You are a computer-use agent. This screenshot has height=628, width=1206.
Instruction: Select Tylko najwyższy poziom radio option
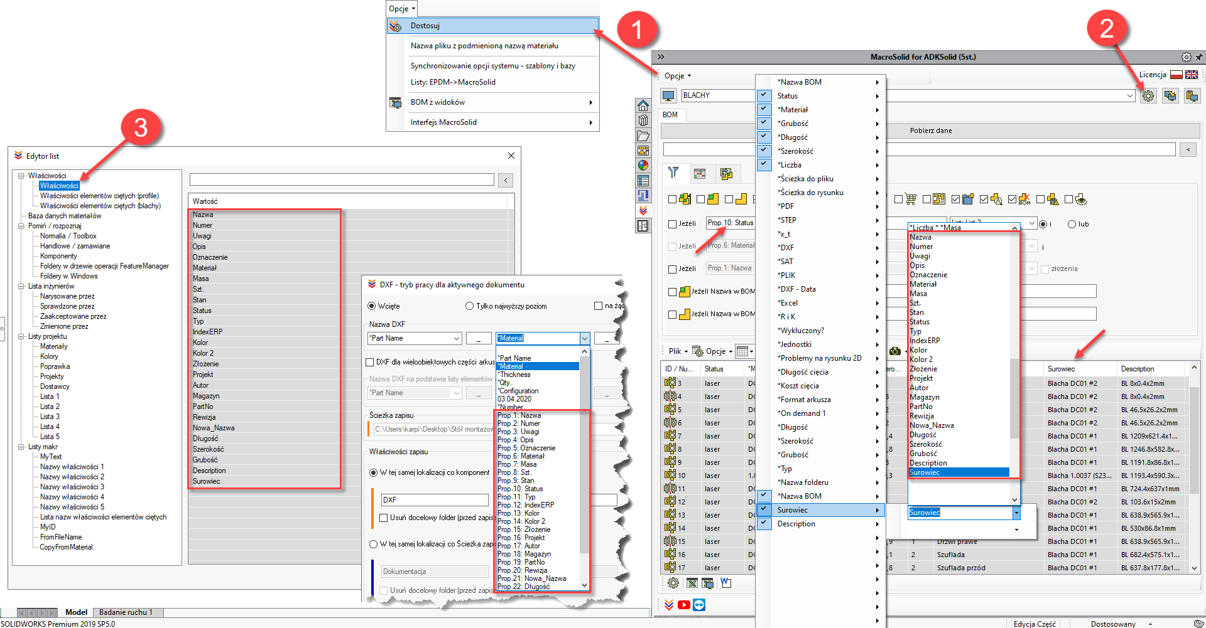pos(469,306)
